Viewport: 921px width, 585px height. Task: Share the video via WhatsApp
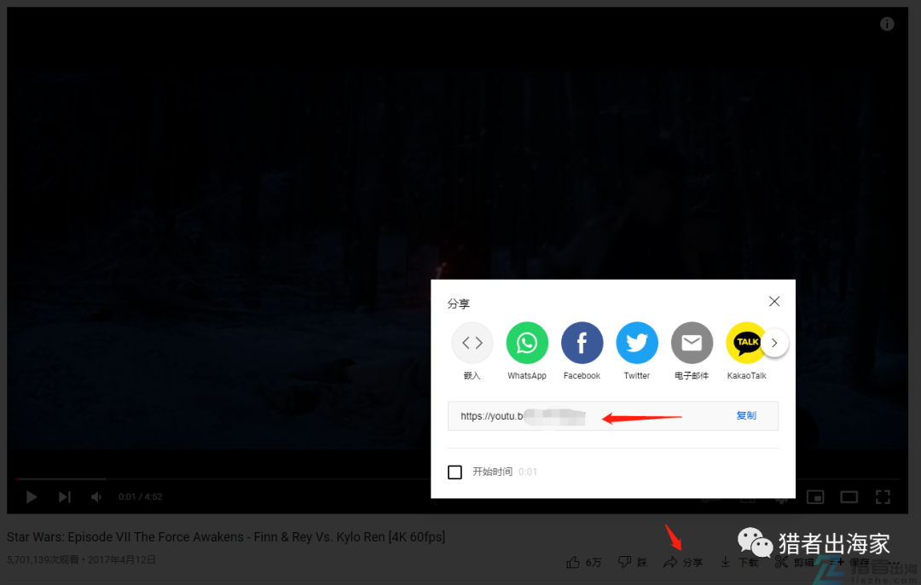527,343
